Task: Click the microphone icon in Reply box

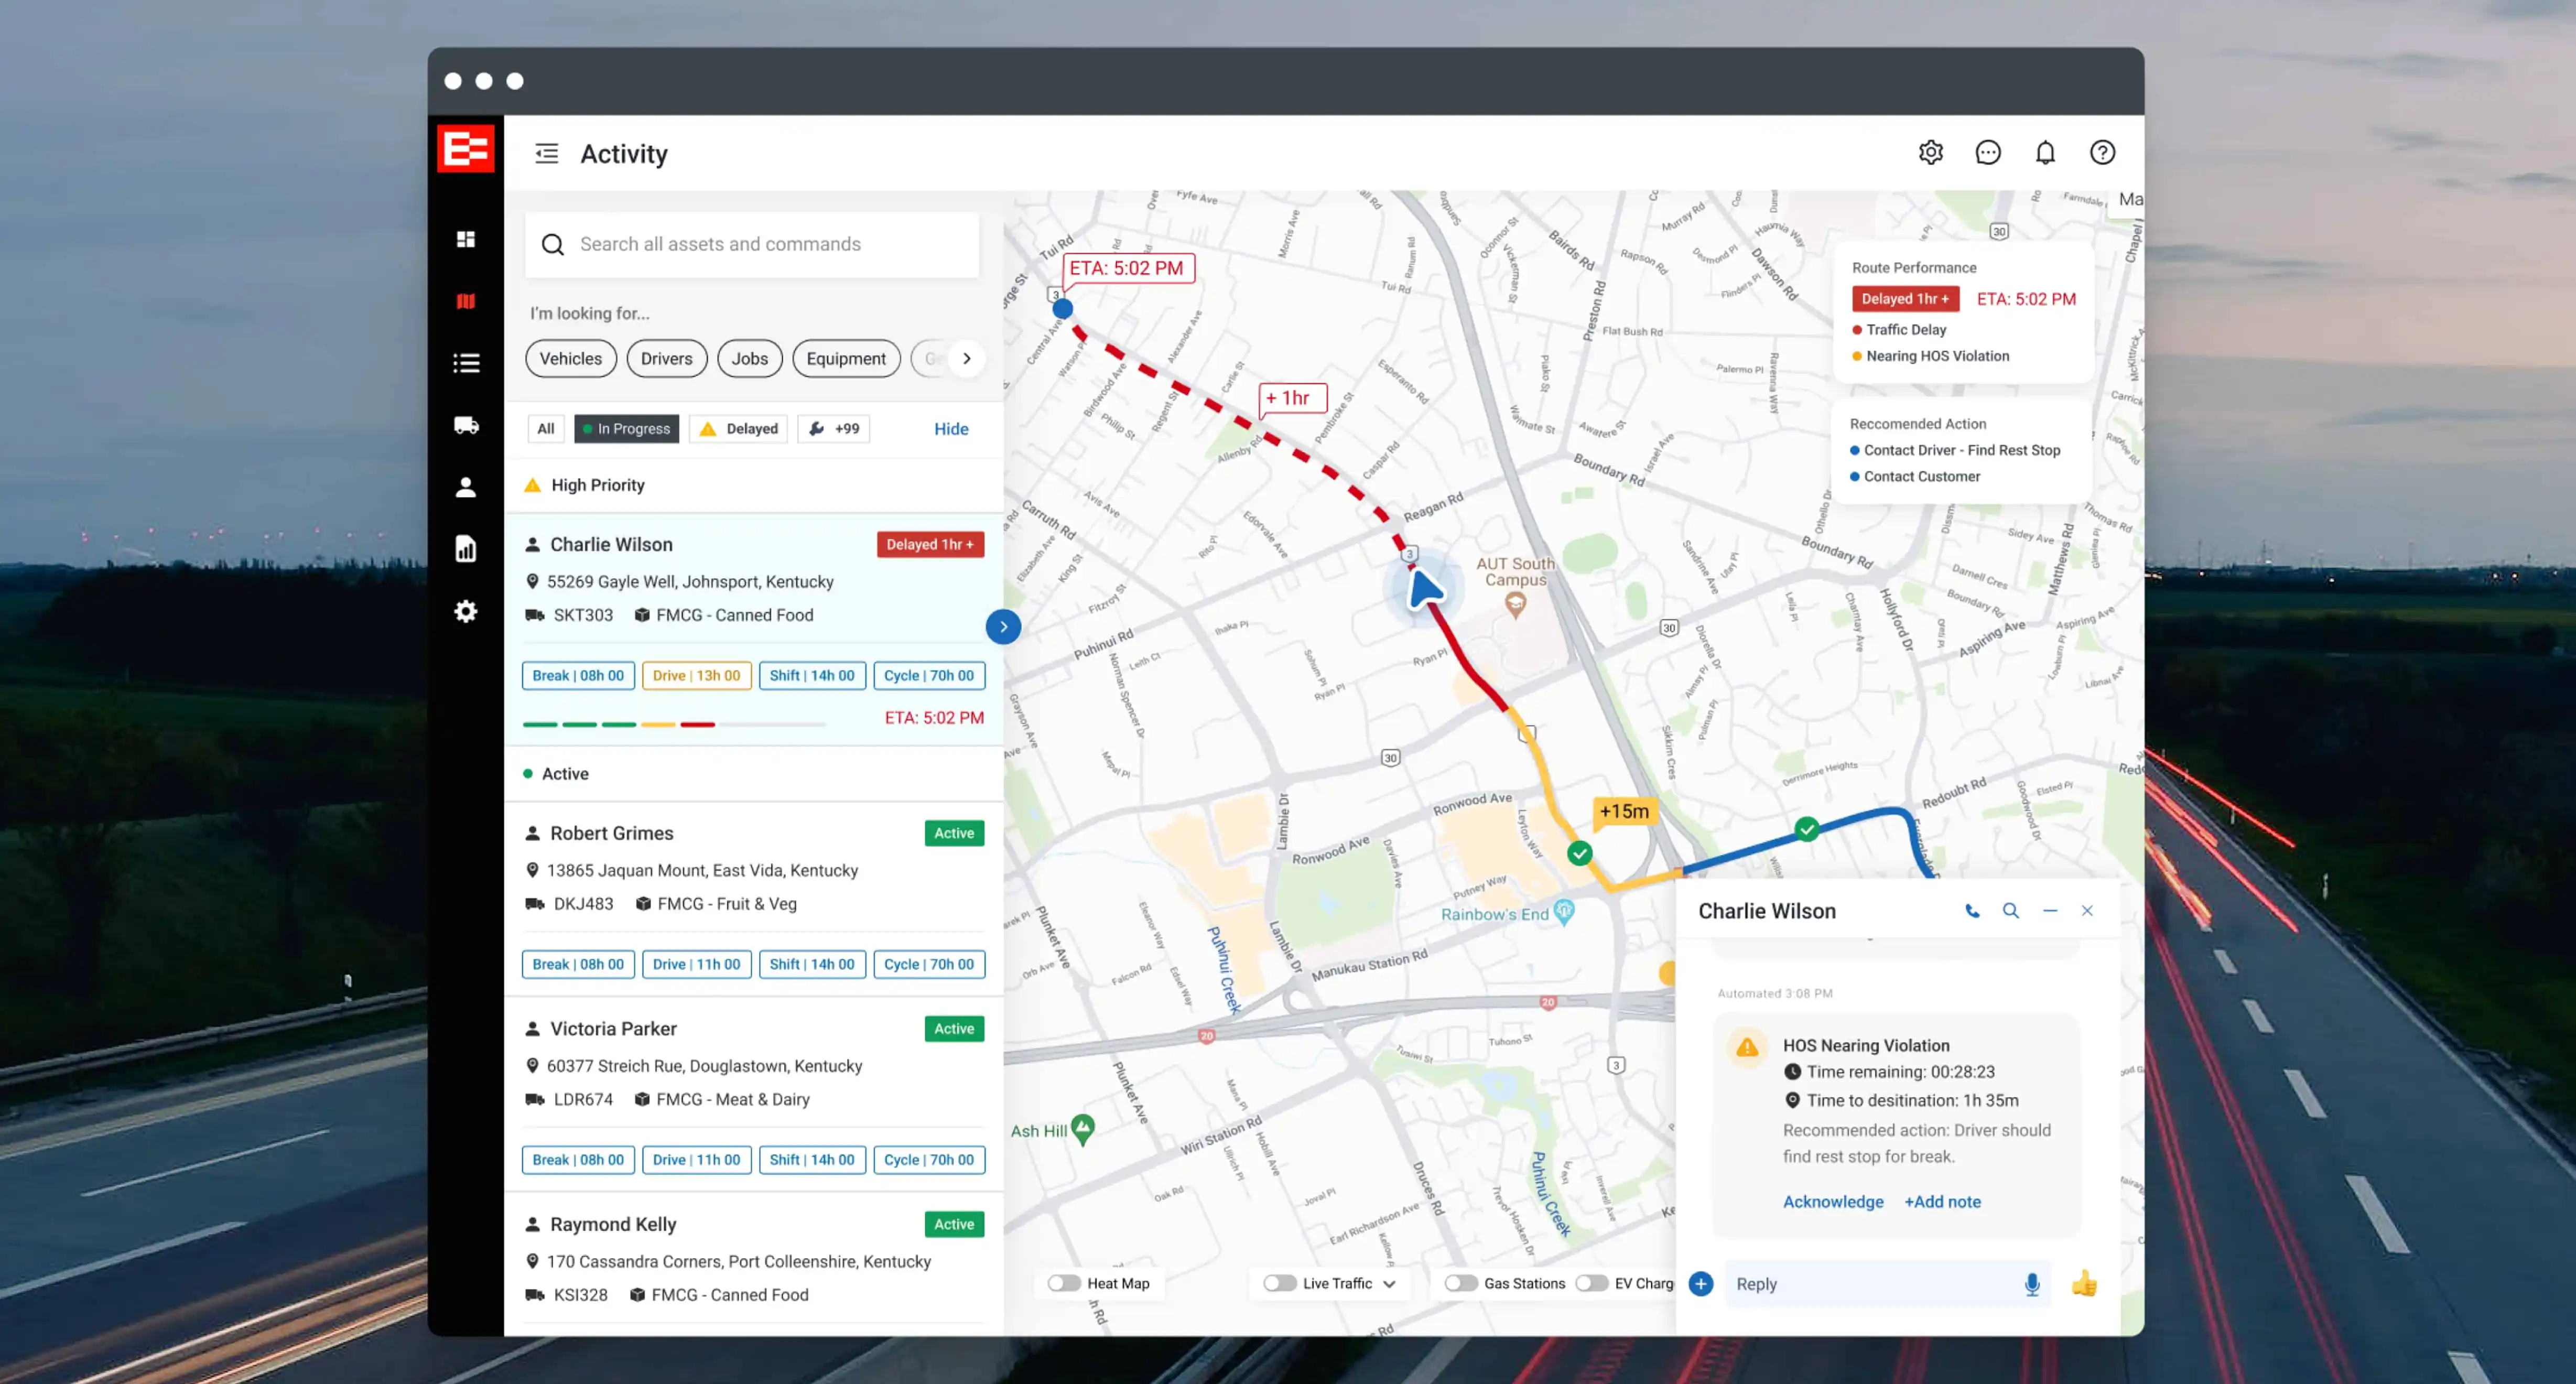Action: (2031, 1284)
